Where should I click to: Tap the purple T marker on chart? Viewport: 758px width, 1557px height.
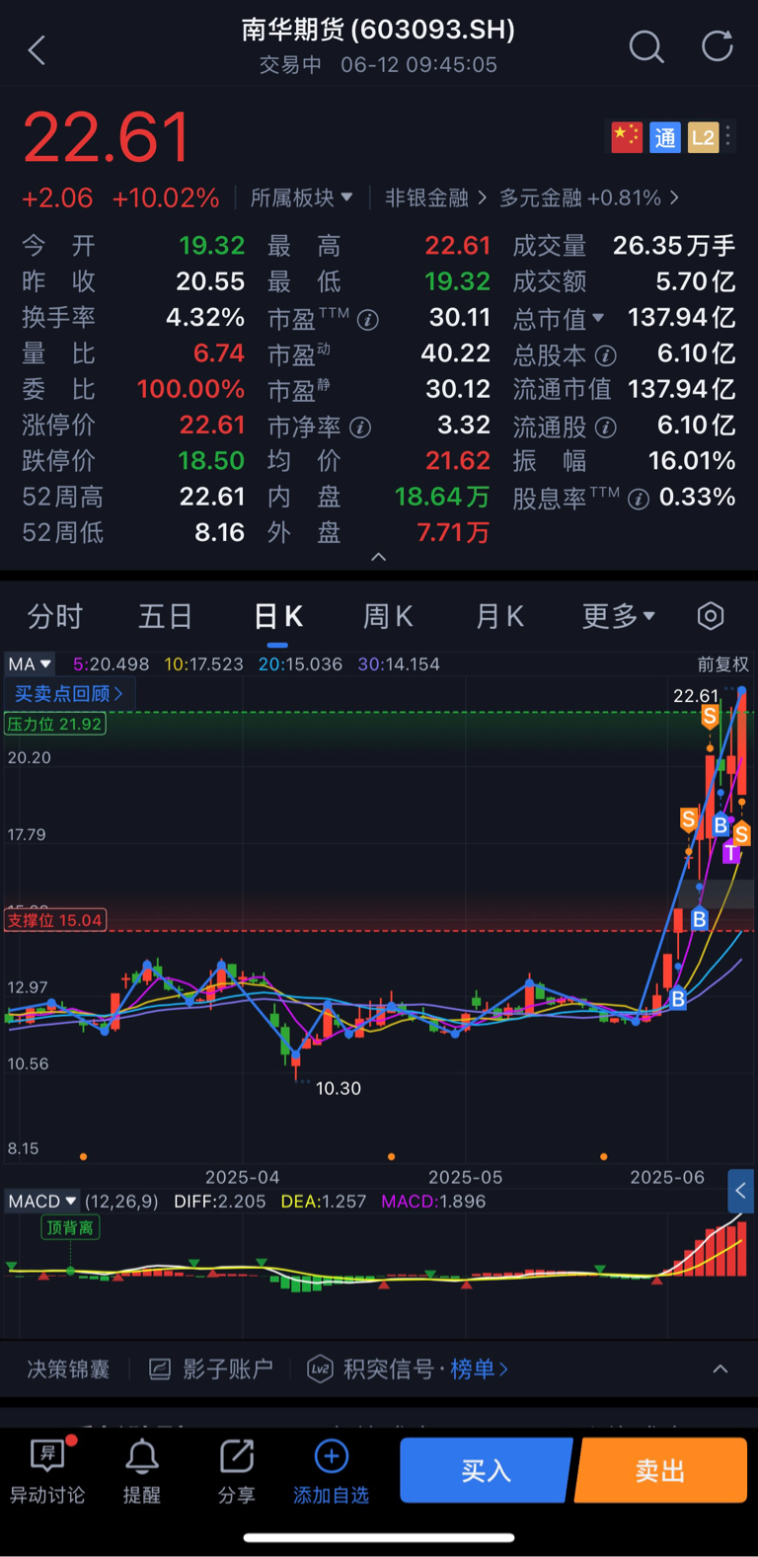pyautogui.click(x=731, y=852)
